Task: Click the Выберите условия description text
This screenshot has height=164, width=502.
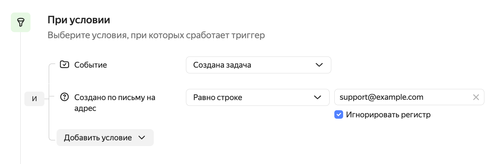Action: pyautogui.click(x=156, y=36)
